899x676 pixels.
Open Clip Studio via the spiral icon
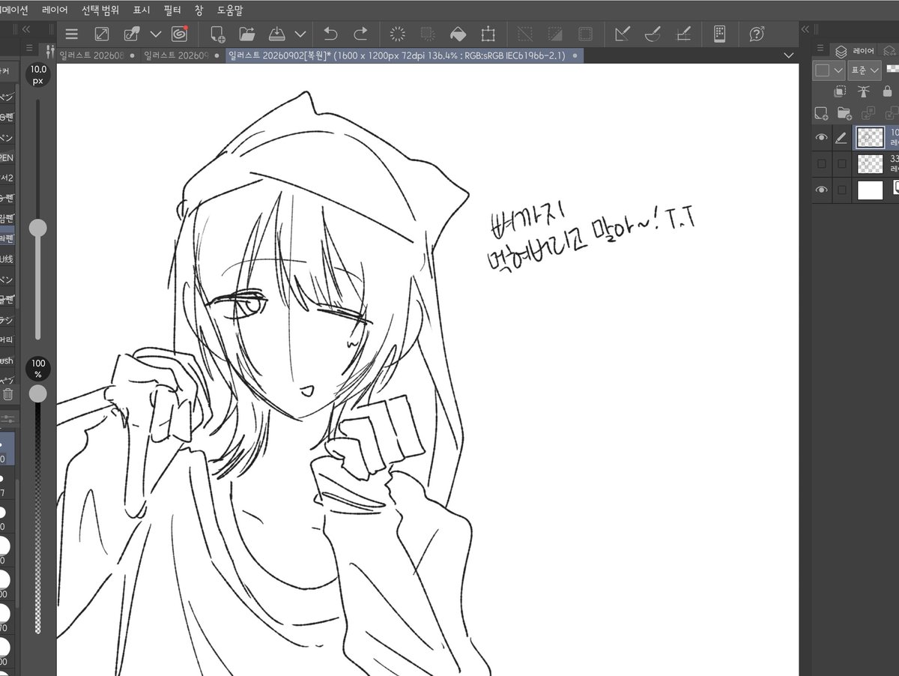coord(179,34)
